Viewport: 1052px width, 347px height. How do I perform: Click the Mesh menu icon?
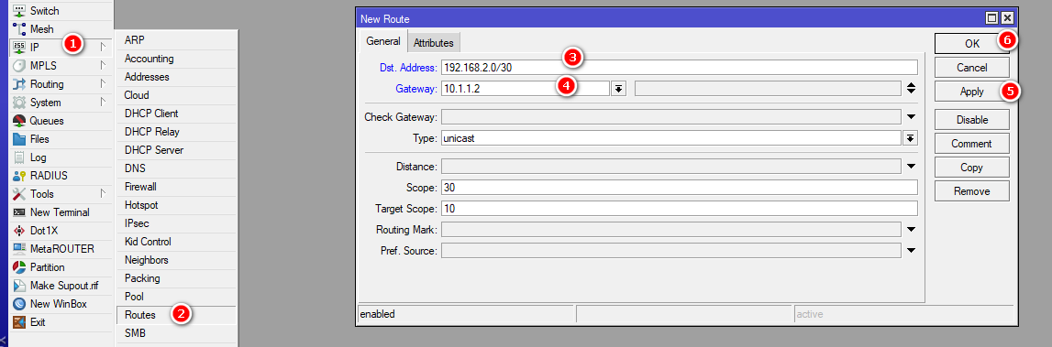(19, 28)
